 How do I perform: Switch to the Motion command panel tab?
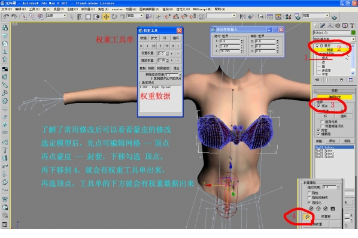click(338, 26)
